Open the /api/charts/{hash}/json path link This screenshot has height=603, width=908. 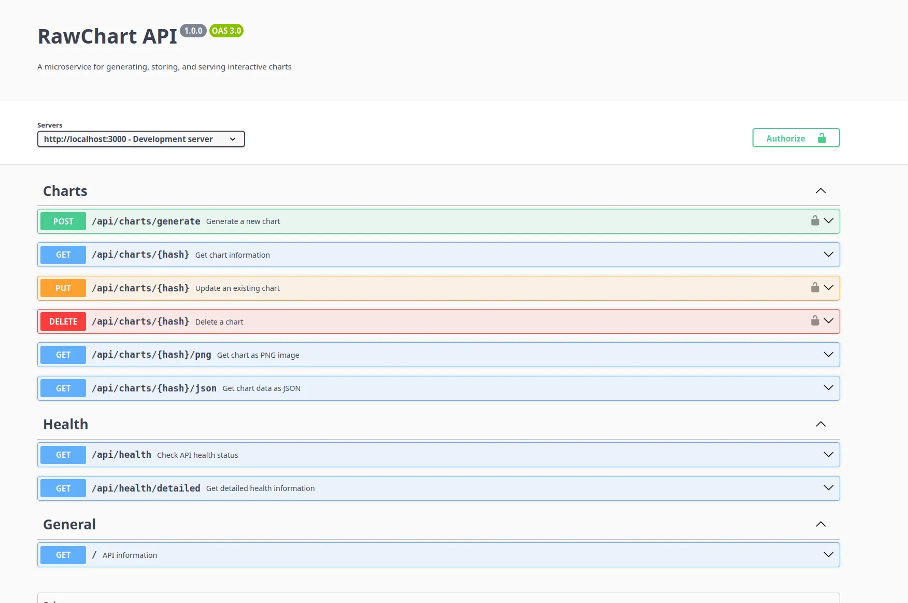pyautogui.click(x=154, y=388)
